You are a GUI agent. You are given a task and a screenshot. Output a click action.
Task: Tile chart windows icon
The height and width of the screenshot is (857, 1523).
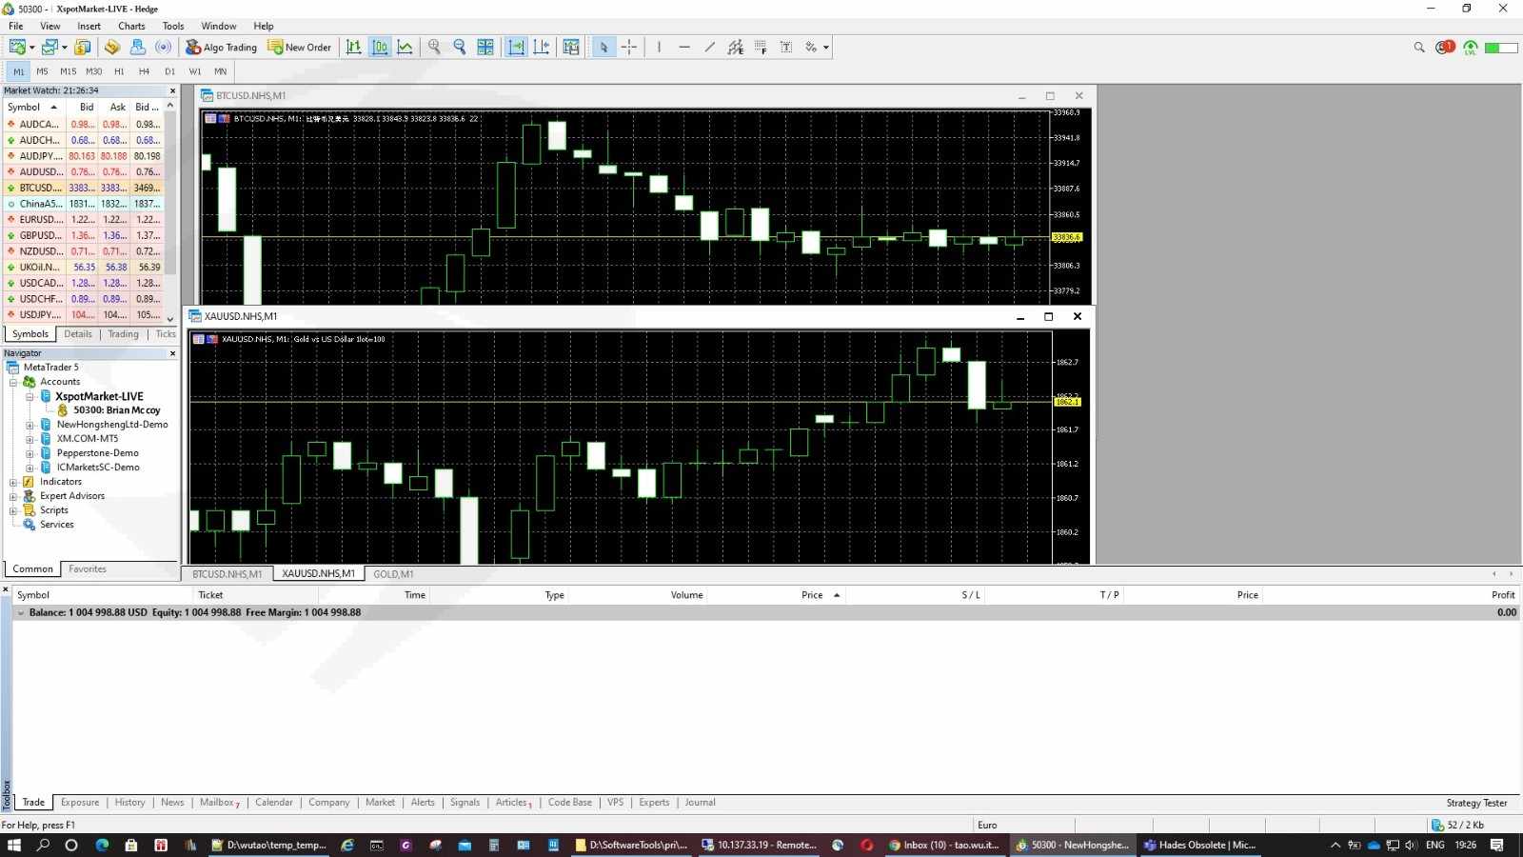tap(485, 47)
